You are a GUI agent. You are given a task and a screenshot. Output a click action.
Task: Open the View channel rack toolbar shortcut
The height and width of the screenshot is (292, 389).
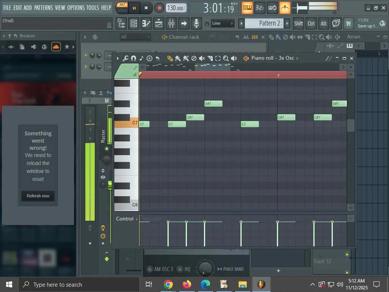coord(133,24)
